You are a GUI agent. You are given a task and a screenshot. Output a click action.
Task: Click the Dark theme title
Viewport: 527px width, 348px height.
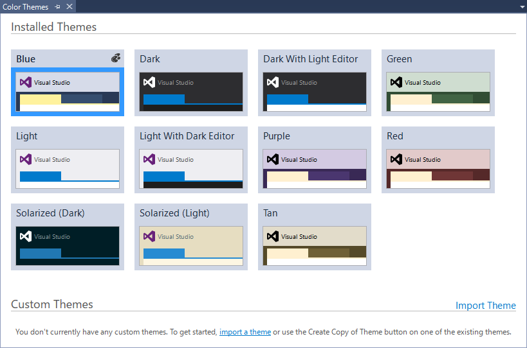tap(150, 59)
